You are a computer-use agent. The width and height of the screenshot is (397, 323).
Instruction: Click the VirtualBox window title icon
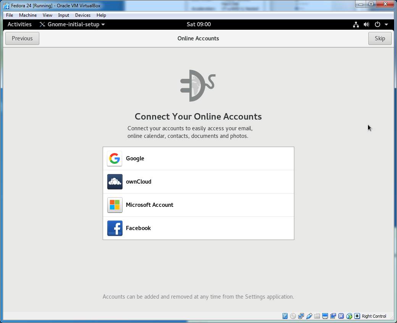pyautogui.click(x=6, y=6)
